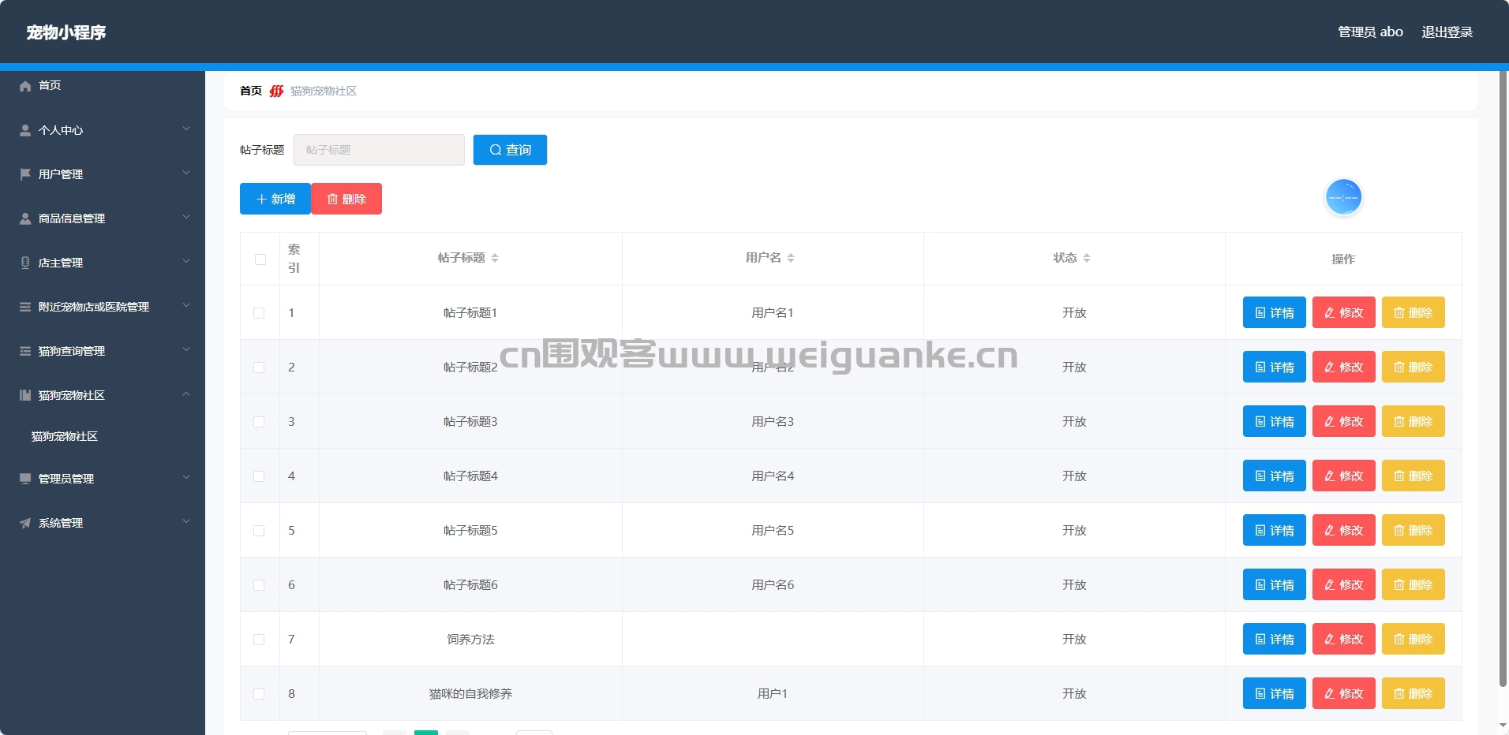Click the blue 新增 button
Screen dimensions: 1509x735
click(275, 199)
